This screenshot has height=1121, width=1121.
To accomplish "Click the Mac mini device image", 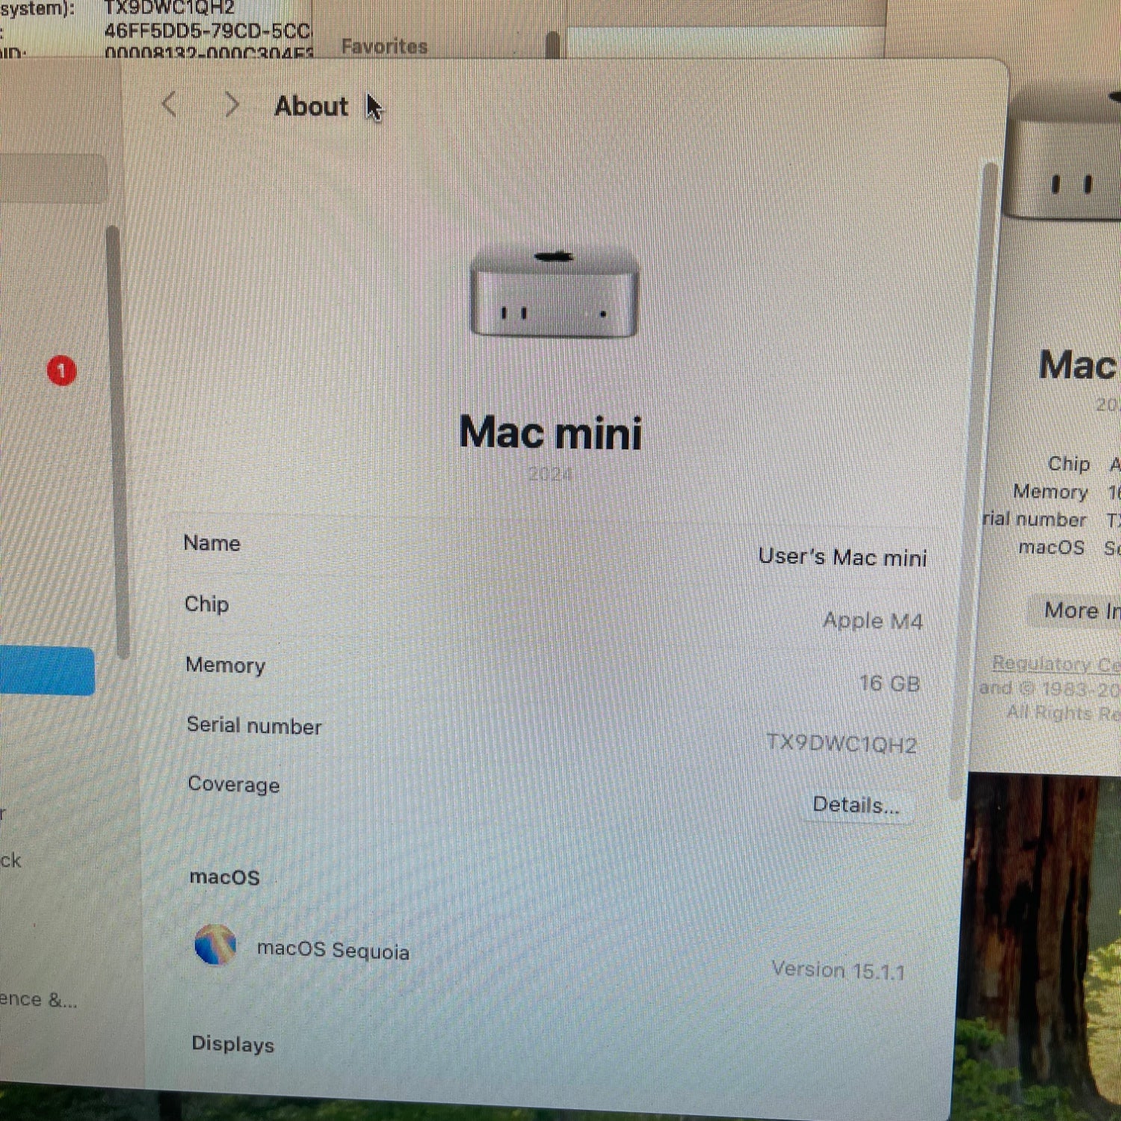I will tap(554, 293).
